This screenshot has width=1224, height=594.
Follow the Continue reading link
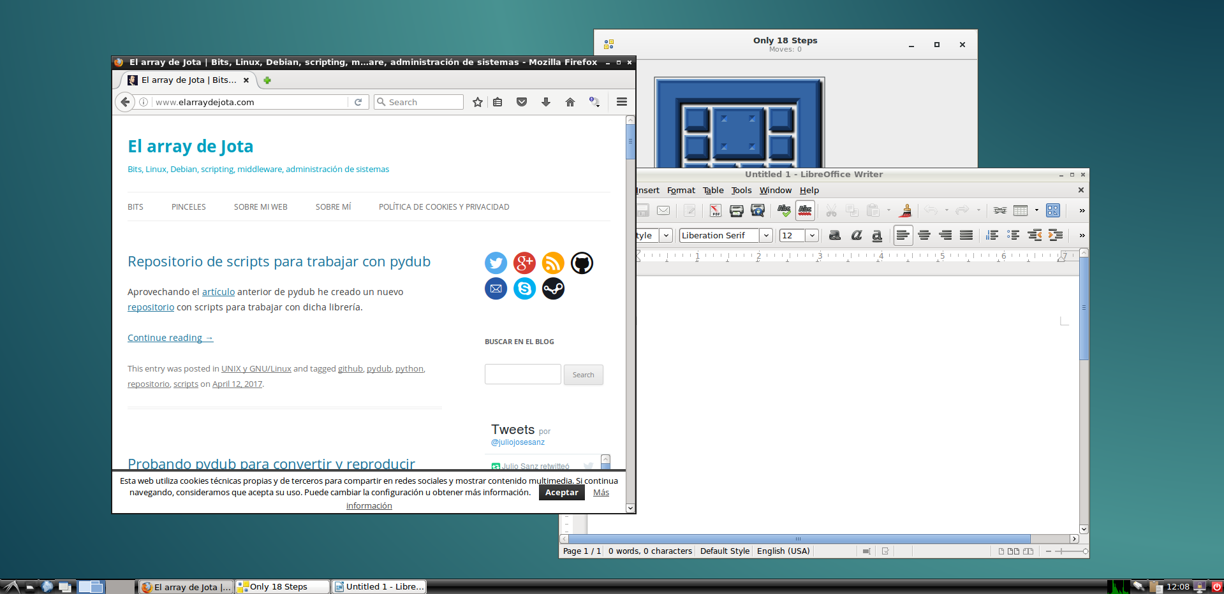tap(170, 338)
